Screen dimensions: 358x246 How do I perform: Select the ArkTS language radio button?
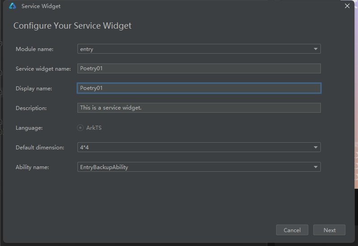click(x=81, y=128)
